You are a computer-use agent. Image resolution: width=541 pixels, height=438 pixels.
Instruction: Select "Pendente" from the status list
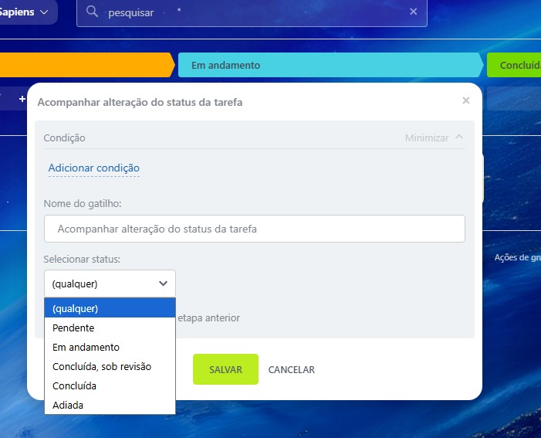tap(110, 328)
